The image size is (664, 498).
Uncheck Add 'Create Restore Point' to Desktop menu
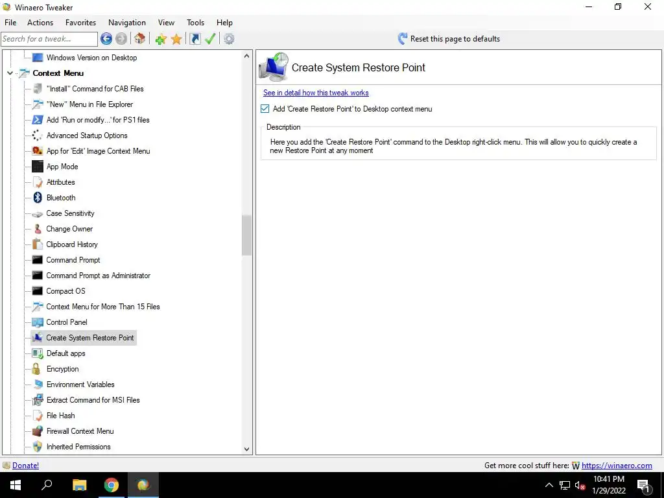pyautogui.click(x=265, y=109)
